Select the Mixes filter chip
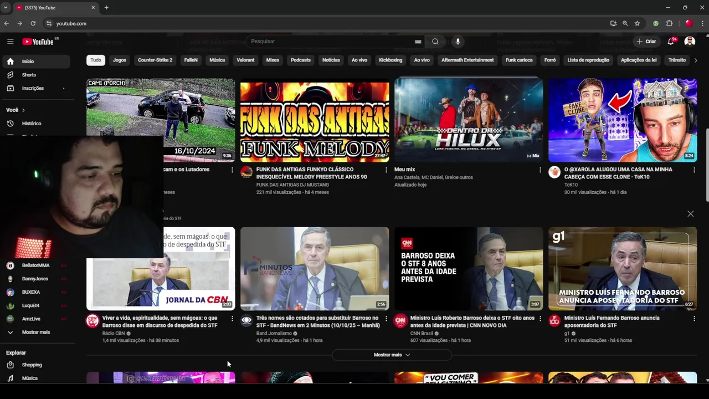This screenshot has height=399, width=709. click(x=273, y=60)
